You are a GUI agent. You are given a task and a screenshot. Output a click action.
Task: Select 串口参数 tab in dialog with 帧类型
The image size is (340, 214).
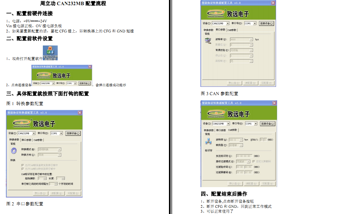point(221,130)
